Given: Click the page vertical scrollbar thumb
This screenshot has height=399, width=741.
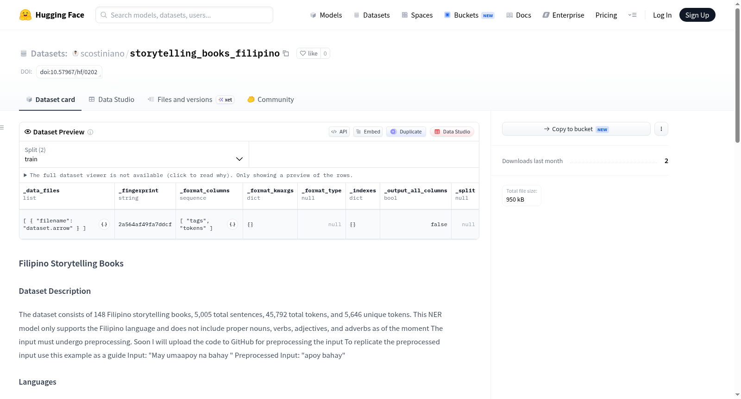Looking at the screenshot, I should click(737, 75).
